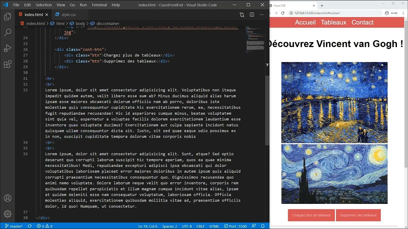Open the Go menu
This screenshot has width=408, height=229.
[72, 5]
